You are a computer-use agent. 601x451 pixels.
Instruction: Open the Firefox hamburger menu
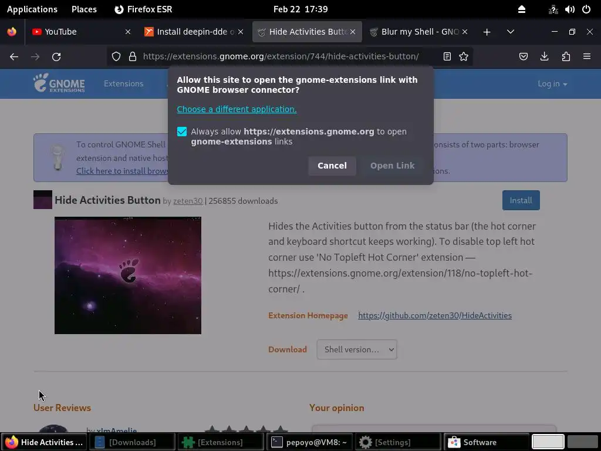point(587,57)
